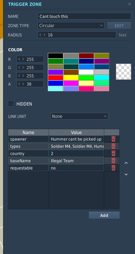Click the radius input field showing 16
The width and height of the screenshot is (135, 254).
(x=77, y=35)
